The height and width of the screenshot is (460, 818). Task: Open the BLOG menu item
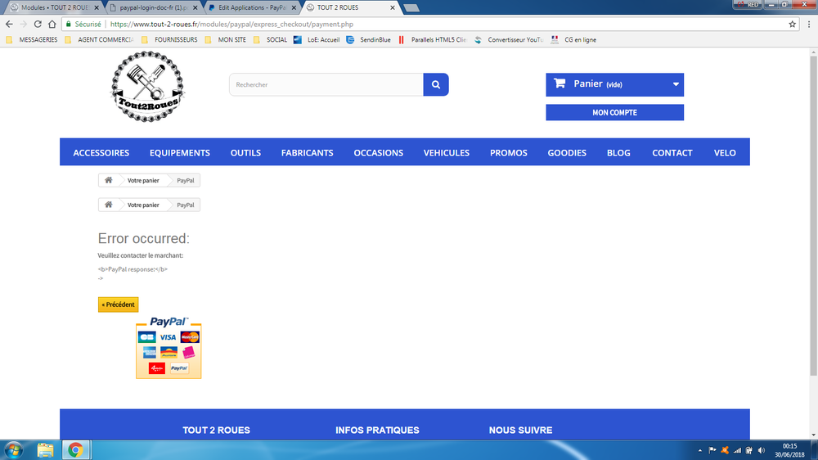click(x=618, y=152)
